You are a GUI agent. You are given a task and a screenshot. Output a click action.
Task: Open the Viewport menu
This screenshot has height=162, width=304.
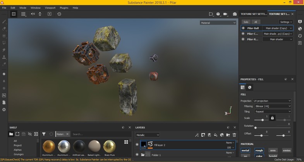[x=50, y=8]
